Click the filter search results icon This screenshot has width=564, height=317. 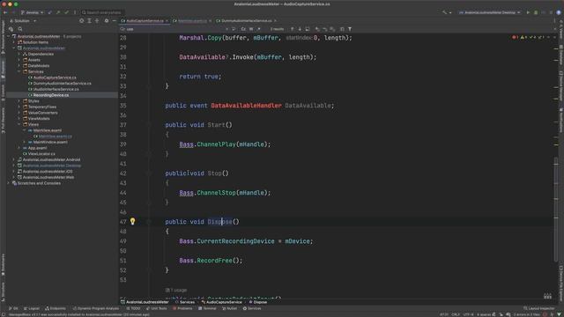coord(350,29)
